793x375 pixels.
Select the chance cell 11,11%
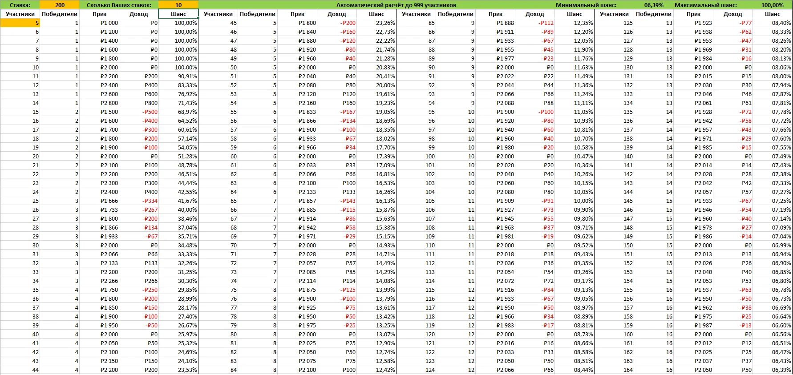pos(575,103)
